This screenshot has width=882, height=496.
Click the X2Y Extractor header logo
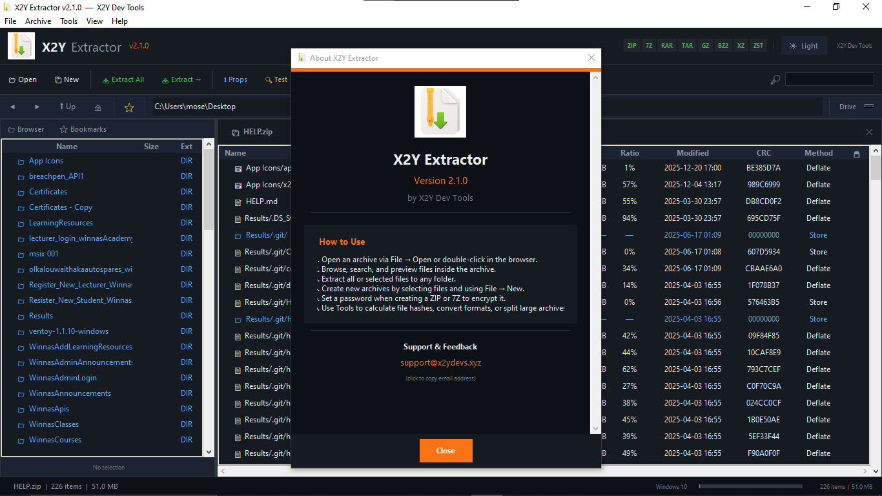tap(21, 46)
